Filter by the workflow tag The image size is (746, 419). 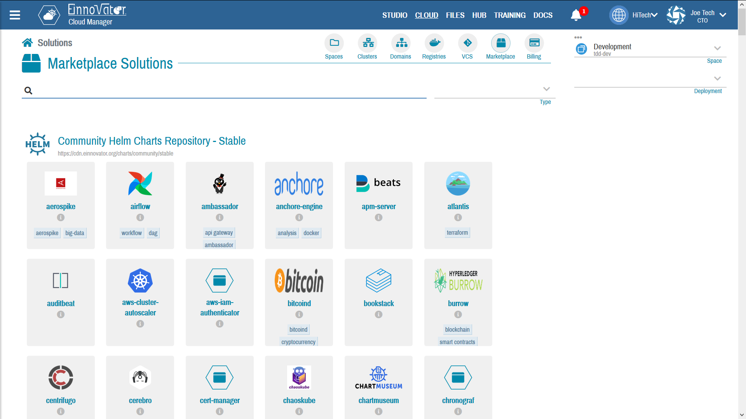pos(132,233)
